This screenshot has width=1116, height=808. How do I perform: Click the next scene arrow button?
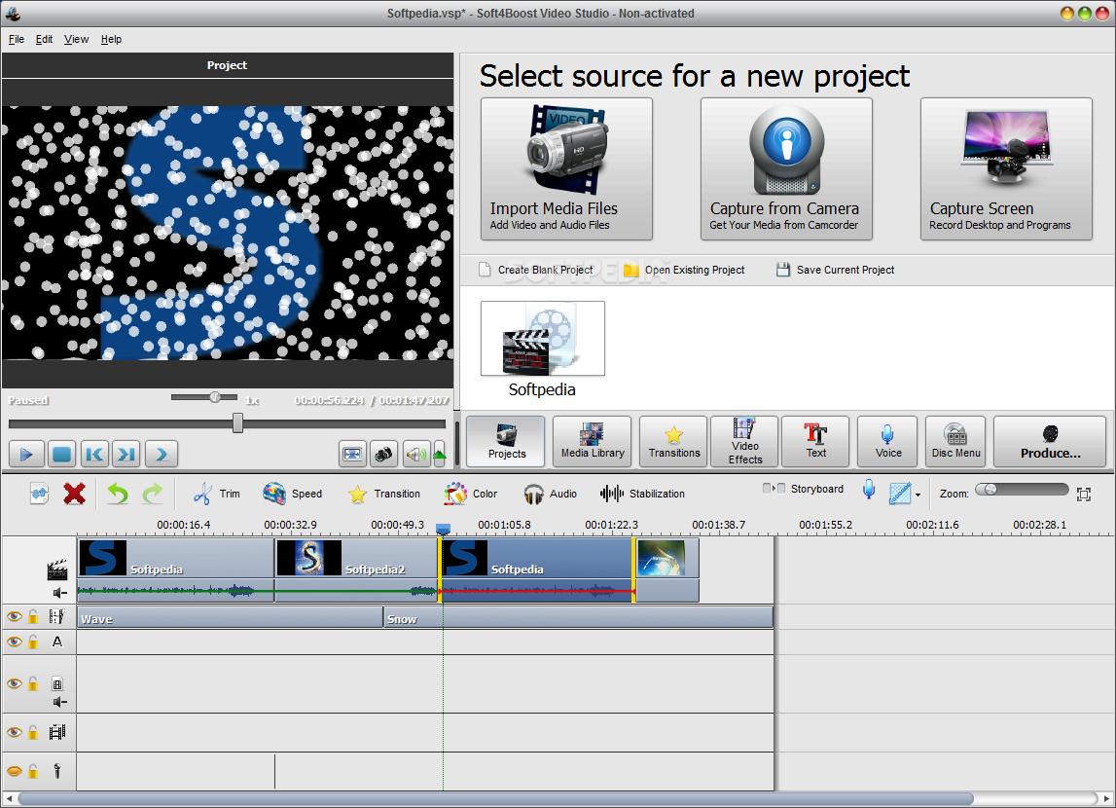(161, 455)
